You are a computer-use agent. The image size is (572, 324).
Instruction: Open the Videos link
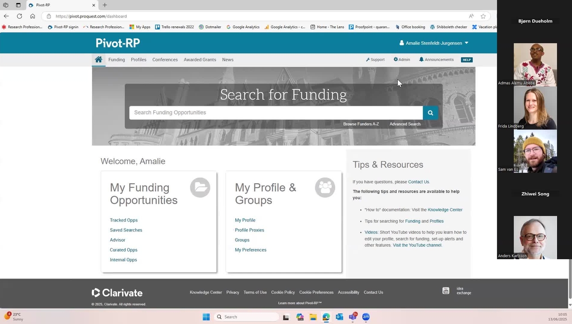coord(371,232)
